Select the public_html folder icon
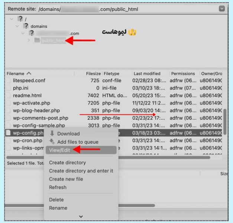The image size is (233, 223). [x=37, y=40]
